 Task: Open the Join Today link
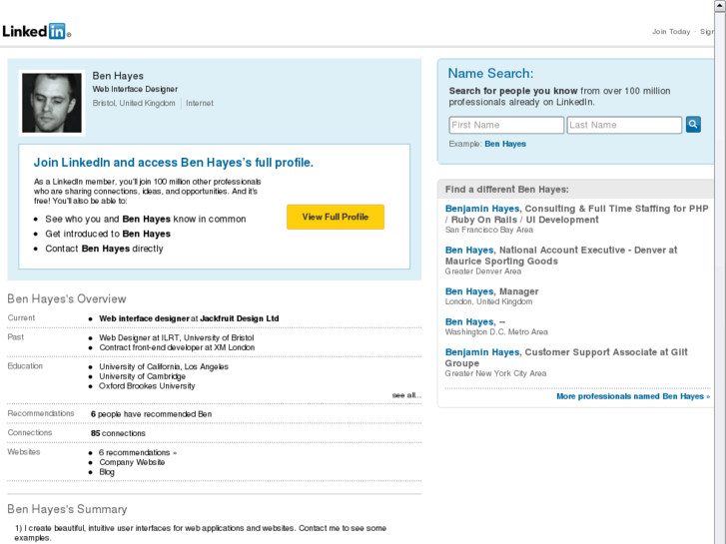pyautogui.click(x=671, y=32)
